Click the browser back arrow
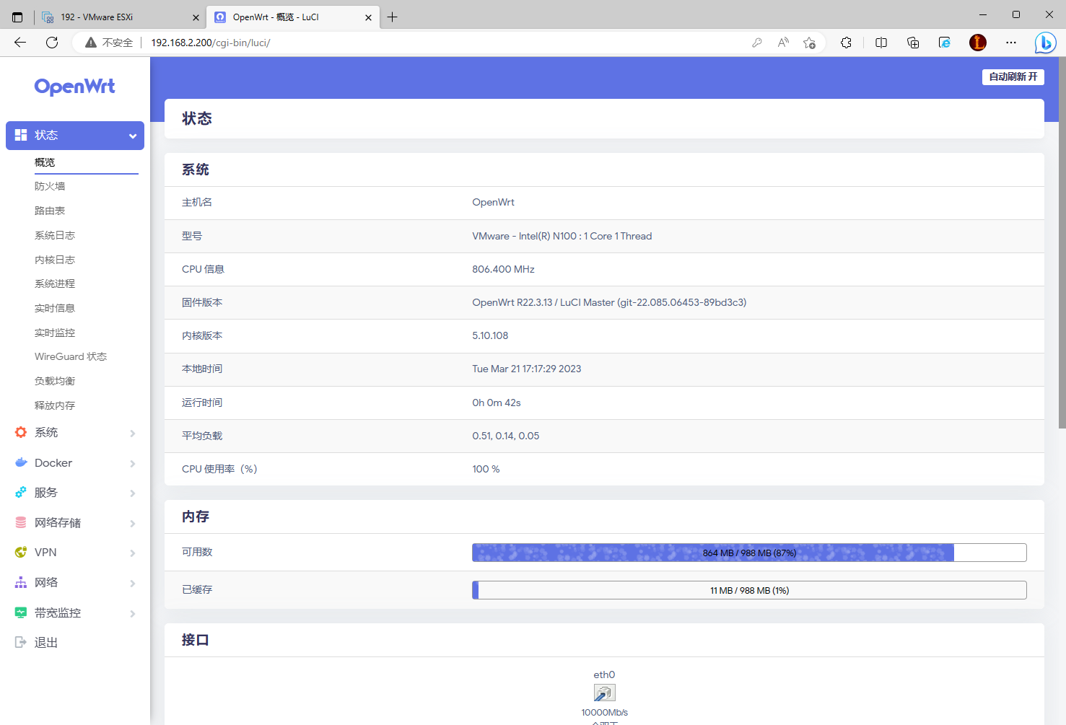This screenshot has height=725, width=1066. pos(20,43)
